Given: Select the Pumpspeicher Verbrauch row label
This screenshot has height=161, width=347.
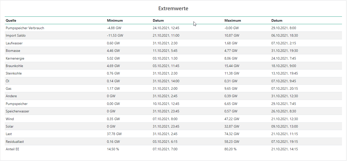Looking at the screenshot, I should [25, 28].
